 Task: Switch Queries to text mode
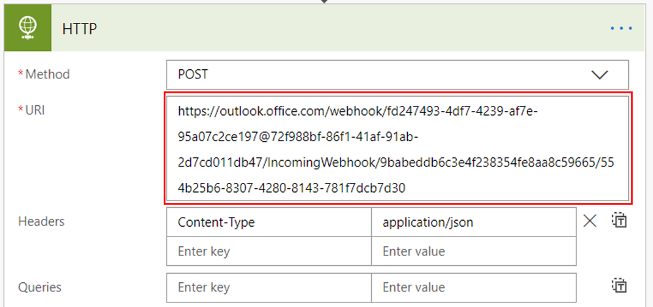[x=619, y=286]
